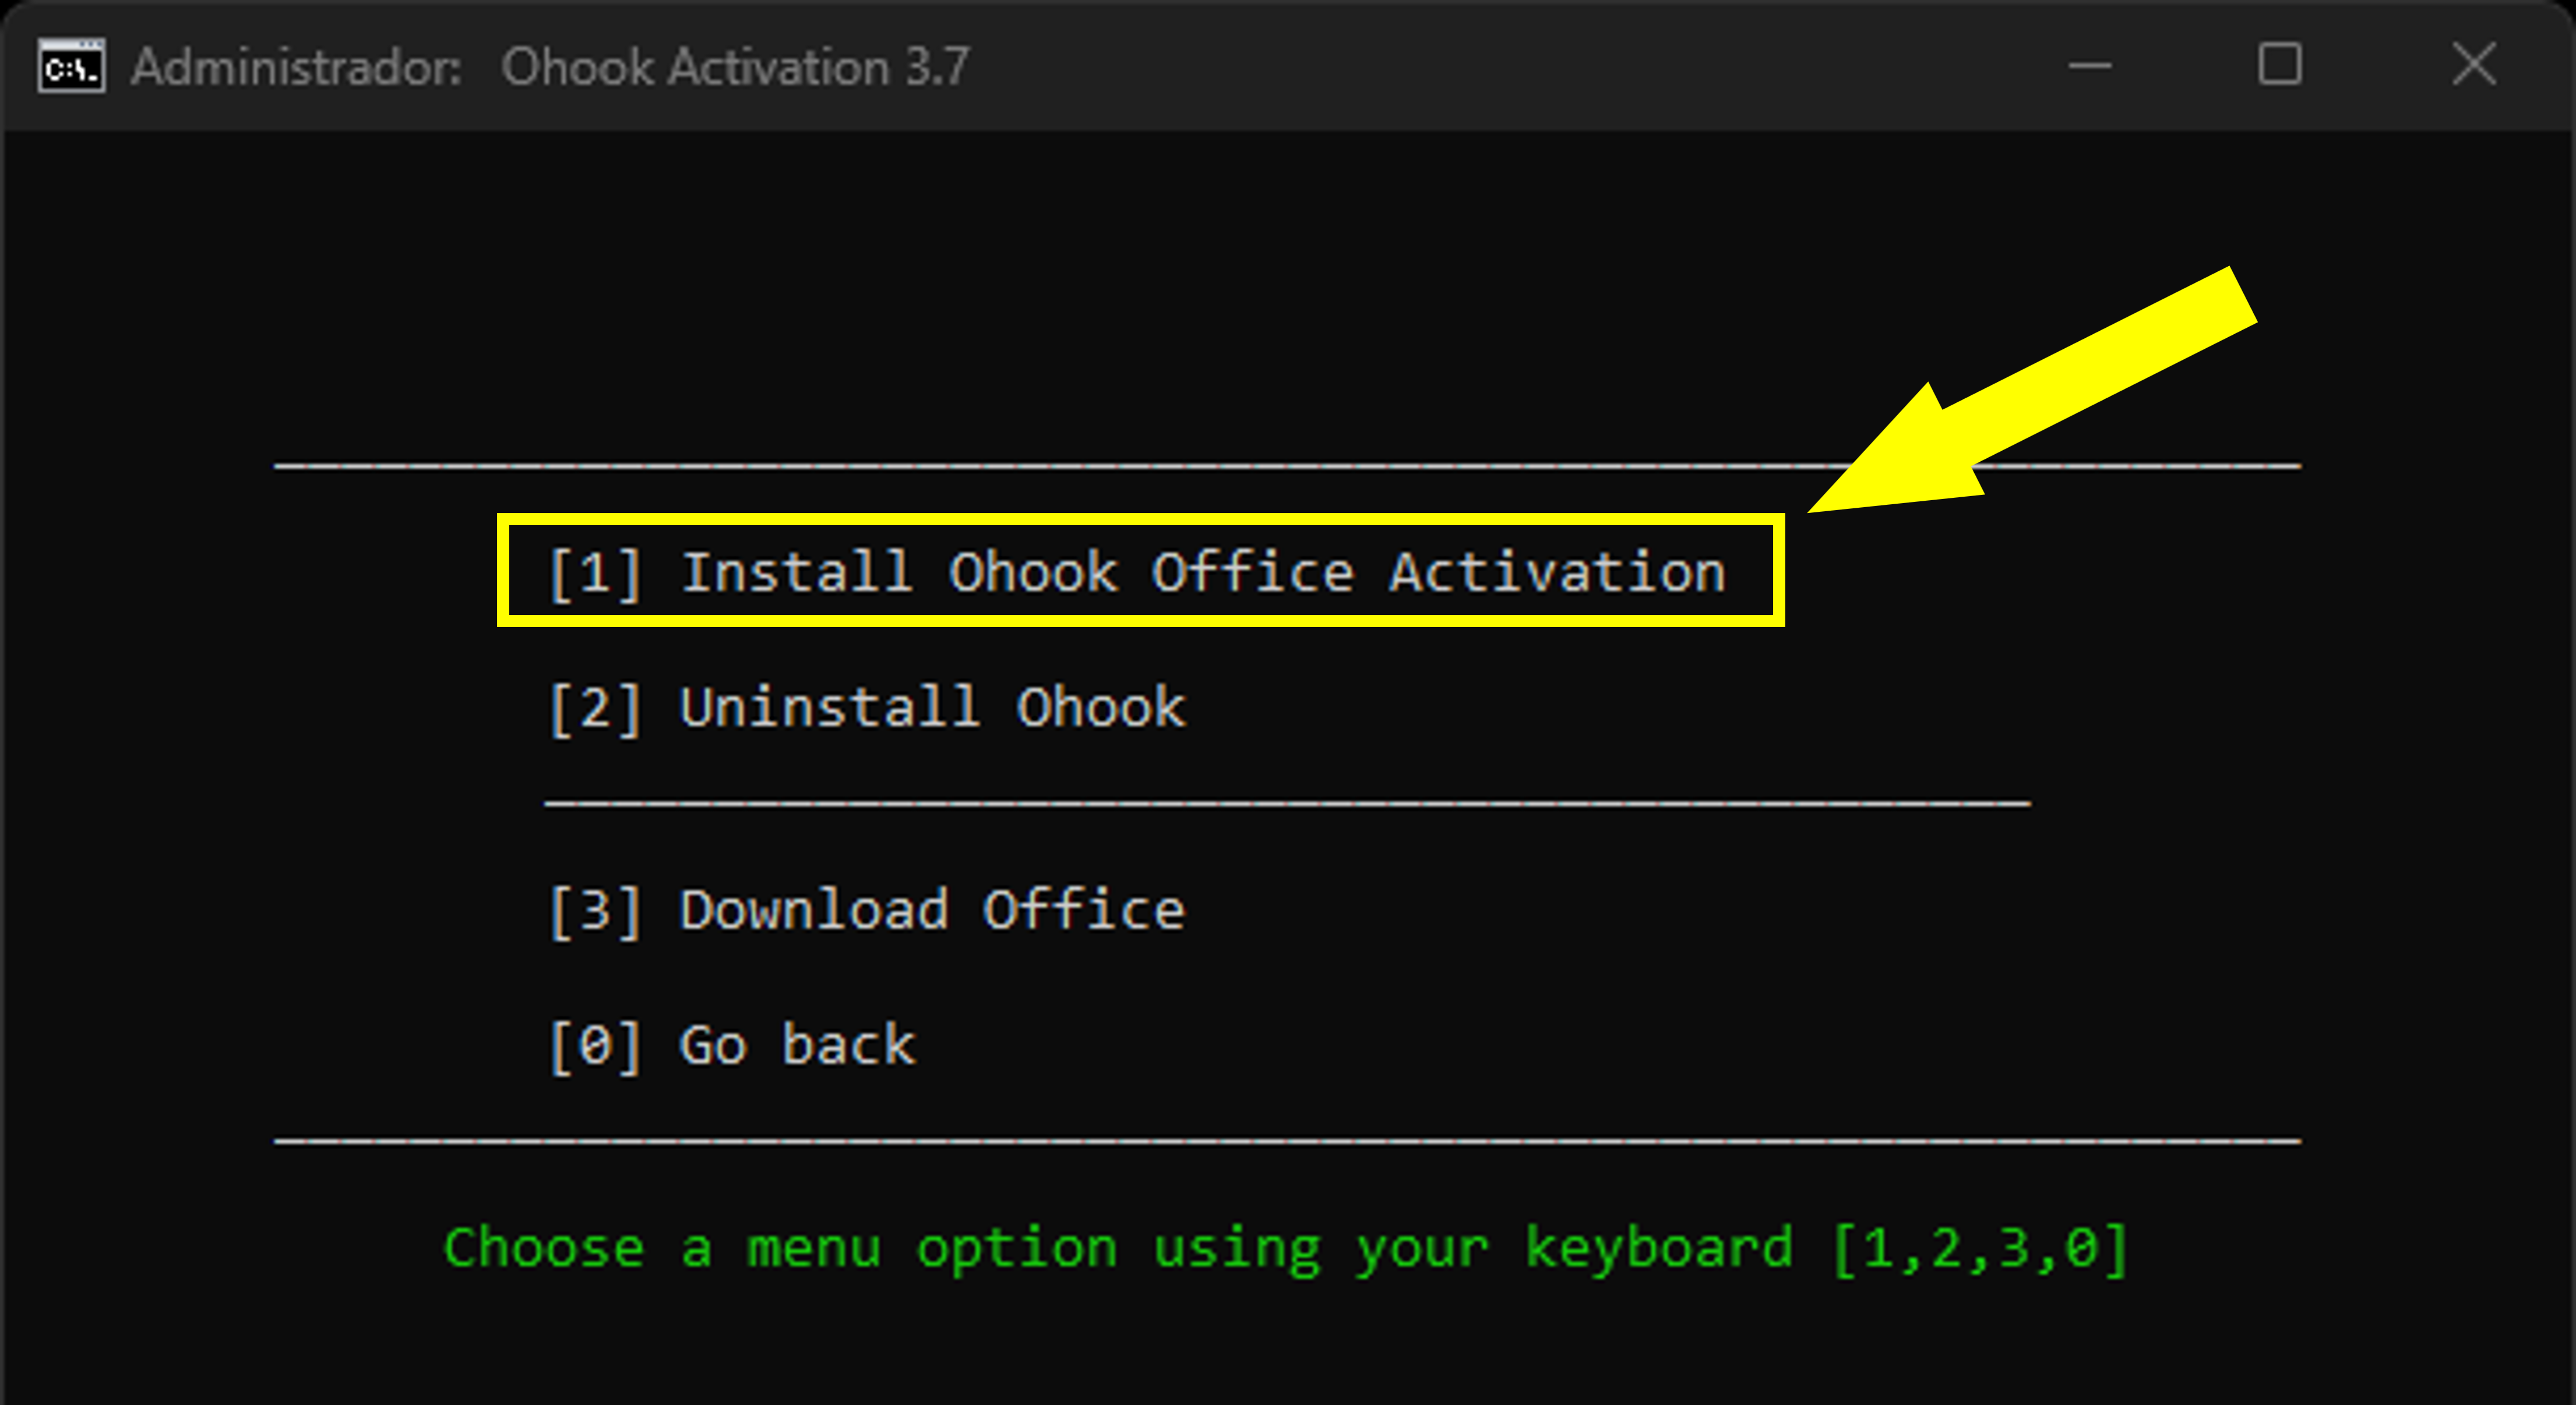
Task: Click the 'Ohook Activation 3.7' window title
Action: point(735,68)
